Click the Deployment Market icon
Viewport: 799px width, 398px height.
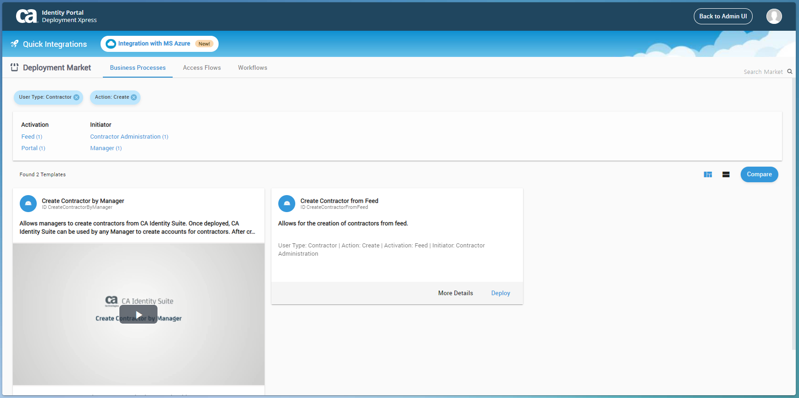pyautogui.click(x=15, y=67)
